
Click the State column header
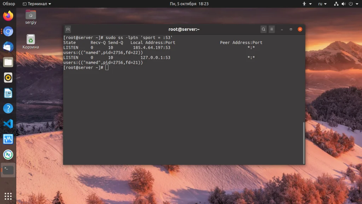tap(70, 42)
